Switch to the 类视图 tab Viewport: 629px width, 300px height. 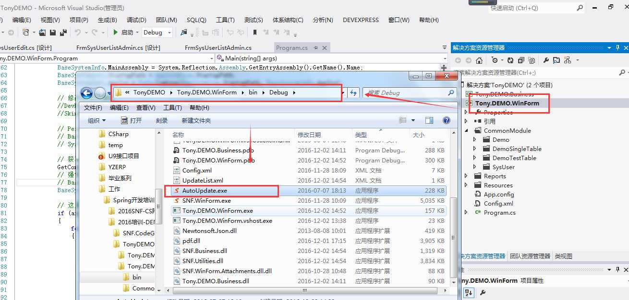564,256
